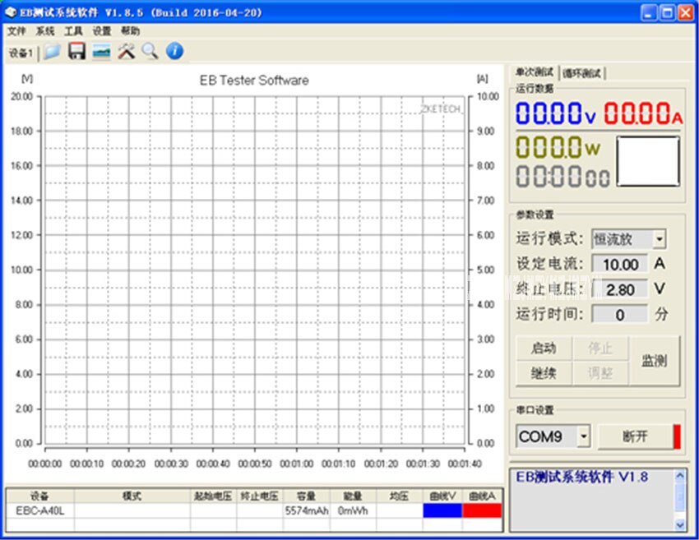This screenshot has height=540, width=699.
Task: Open the tools/calibration icon on toolbar
Action: pos(126,50)
